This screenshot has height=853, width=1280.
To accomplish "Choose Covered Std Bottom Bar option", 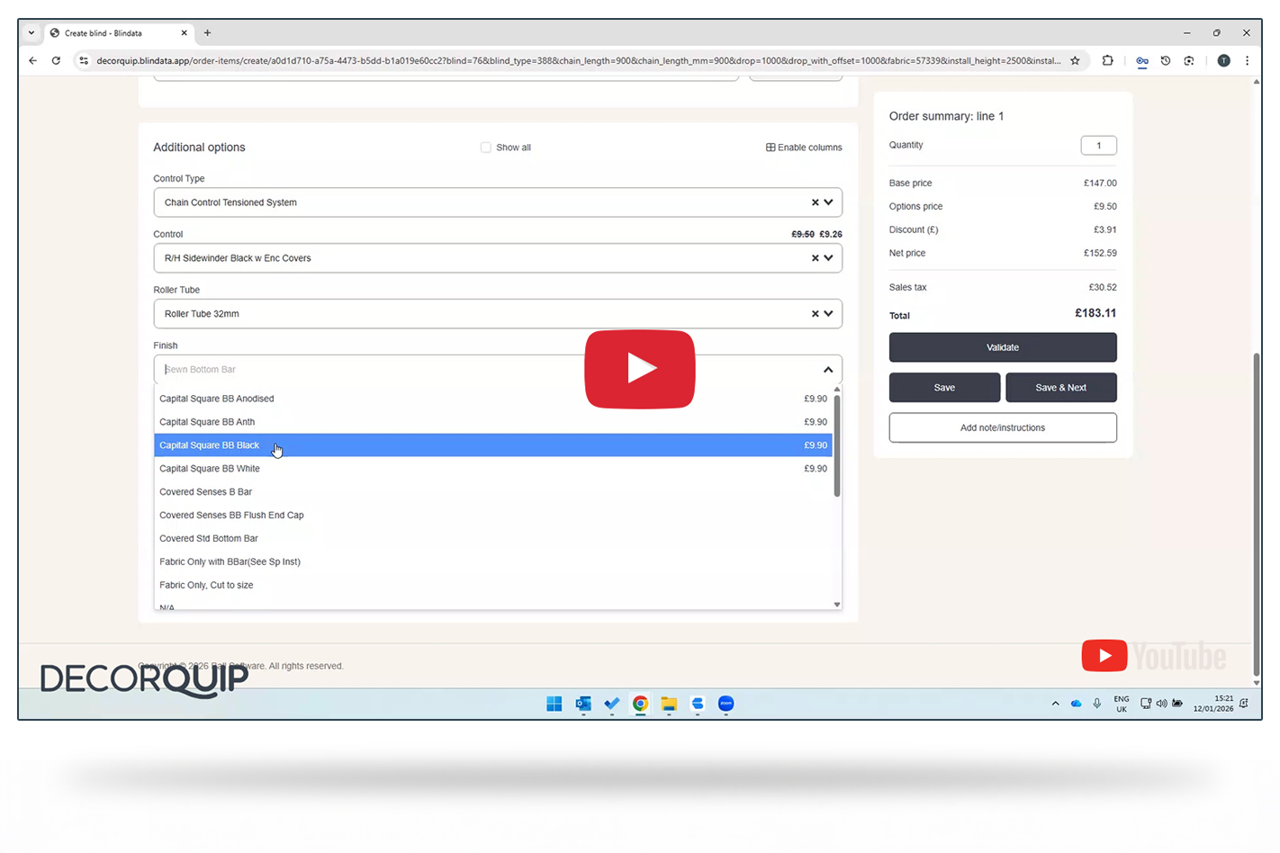I will 209,538.
